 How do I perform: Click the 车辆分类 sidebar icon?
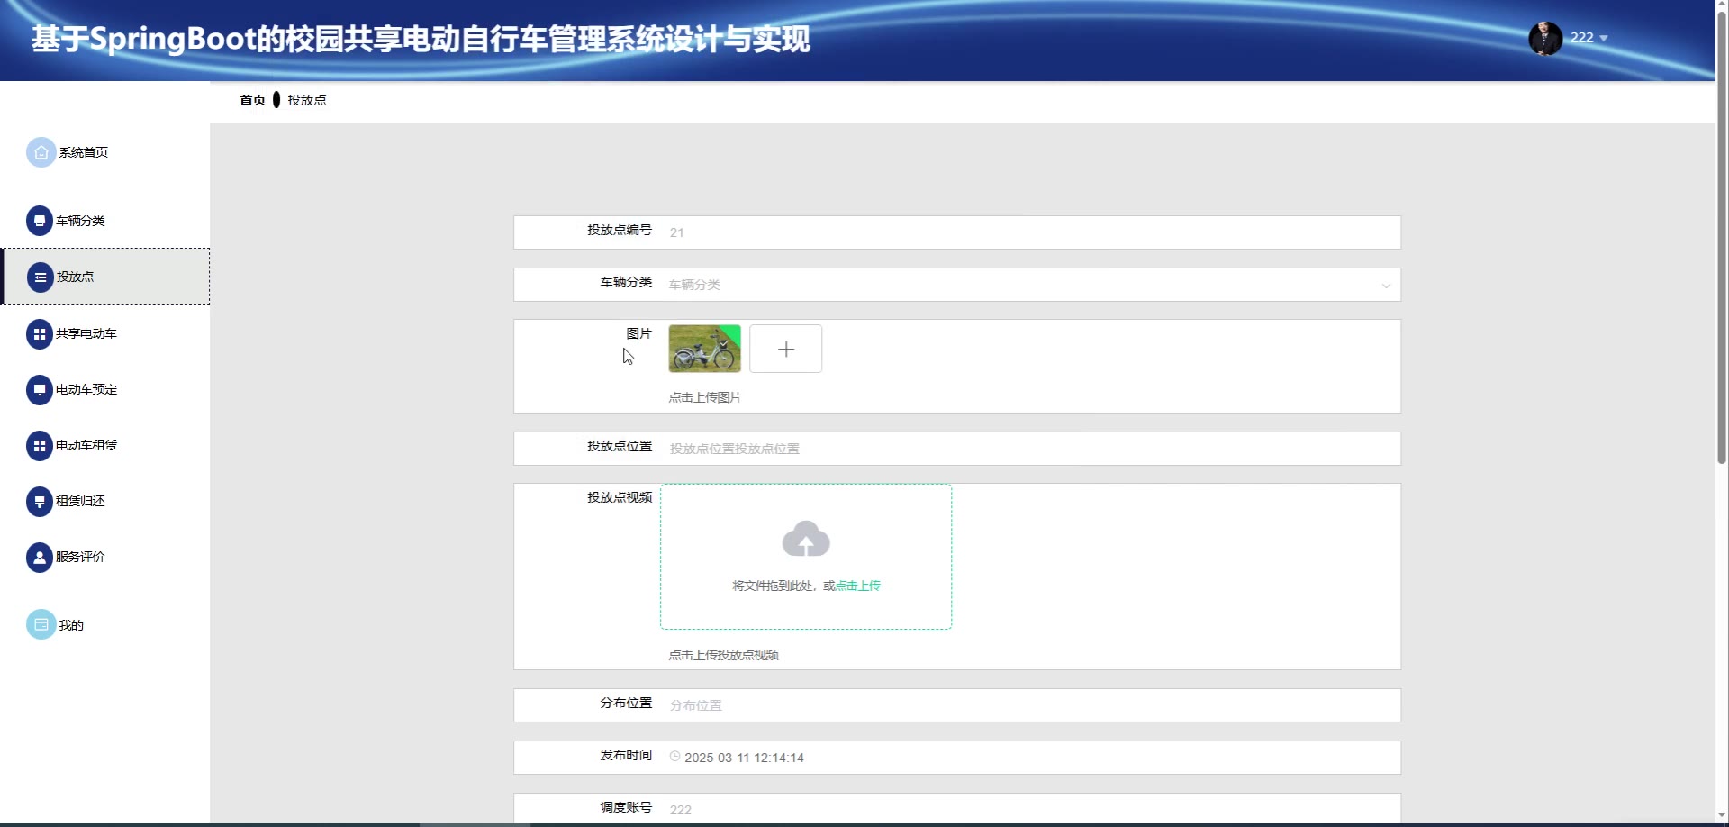[40, 221]
